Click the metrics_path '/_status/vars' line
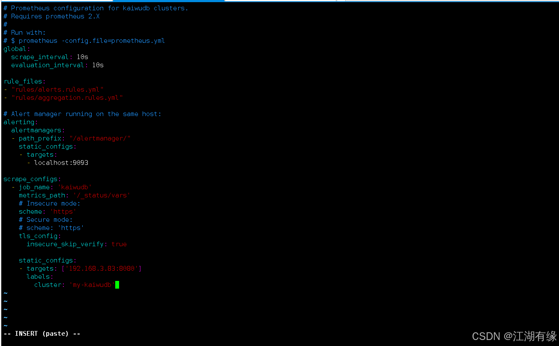 pyautogui.click(x=75, y=195)
